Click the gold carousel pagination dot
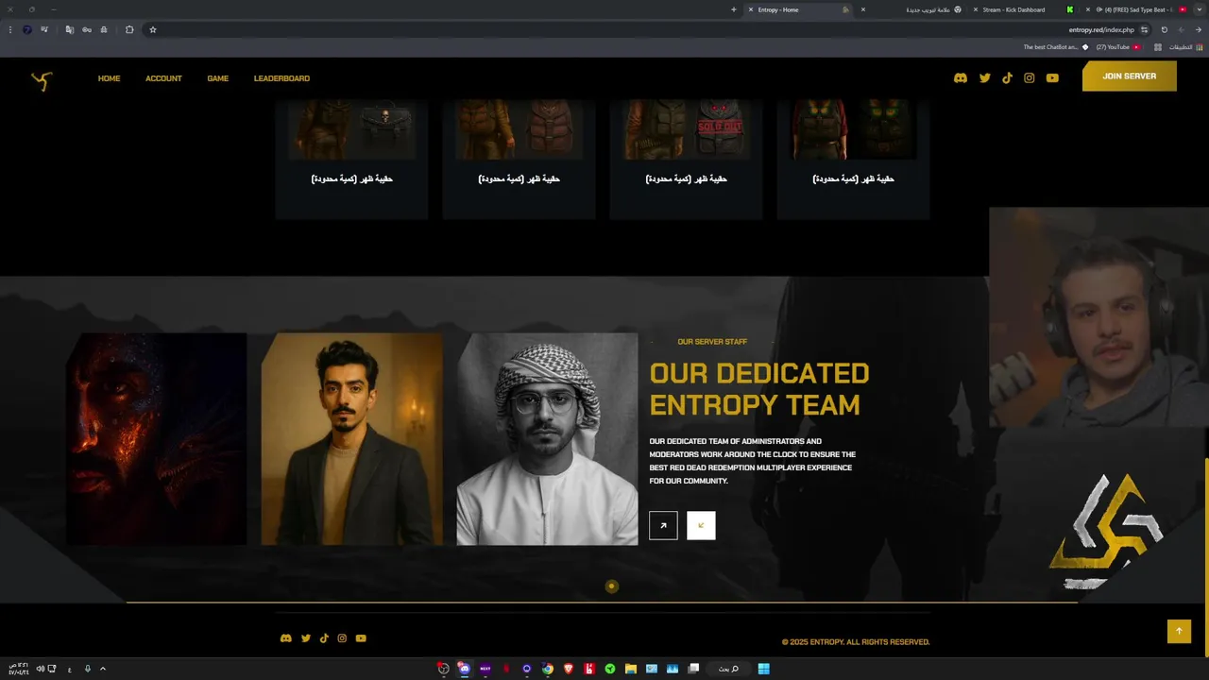This screenshot has height=680, width=1209. click(611, 586)
